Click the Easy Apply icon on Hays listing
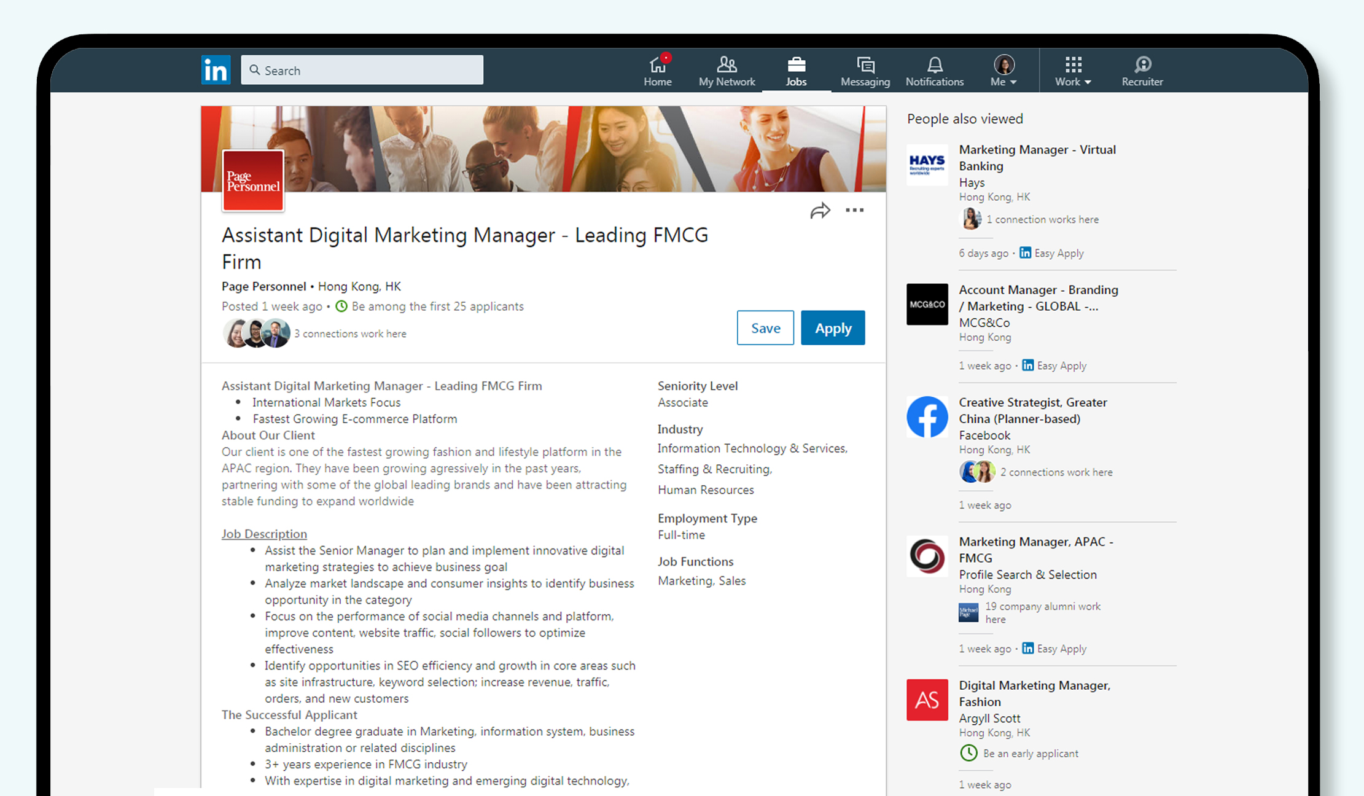 (x=1025, y=252)
